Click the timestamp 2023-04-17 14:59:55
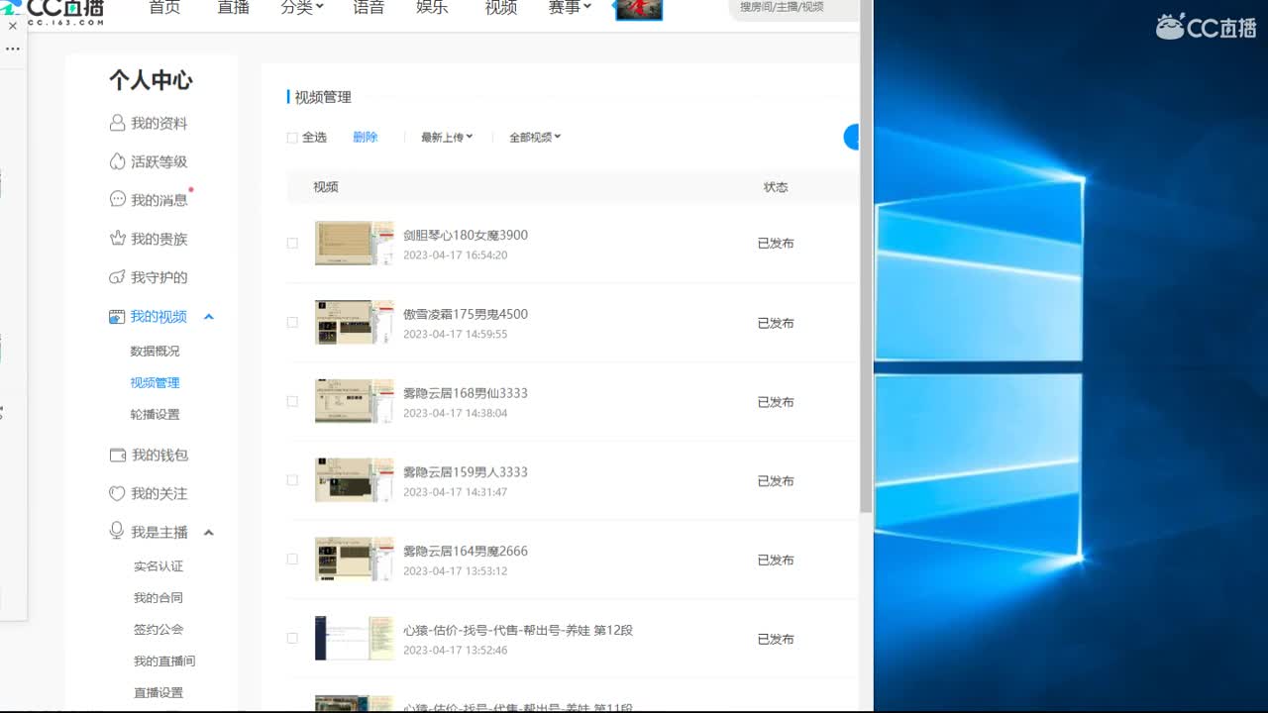 (x=456, y=335)
